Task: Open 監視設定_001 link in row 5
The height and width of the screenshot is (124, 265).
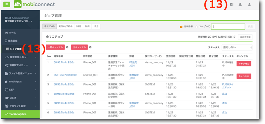Action: (134, 105)
